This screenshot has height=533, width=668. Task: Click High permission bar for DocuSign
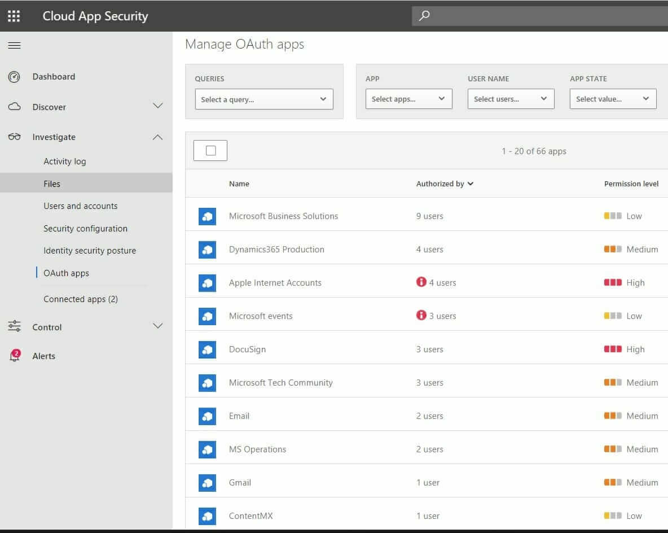613,349
